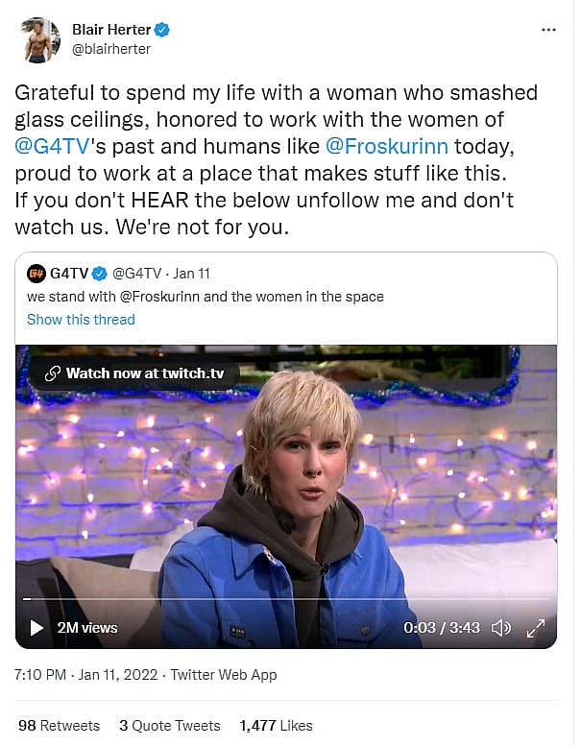View the 98 Retweets list
The width and height of the screenshot is (581, 746).
pos(59,725)
